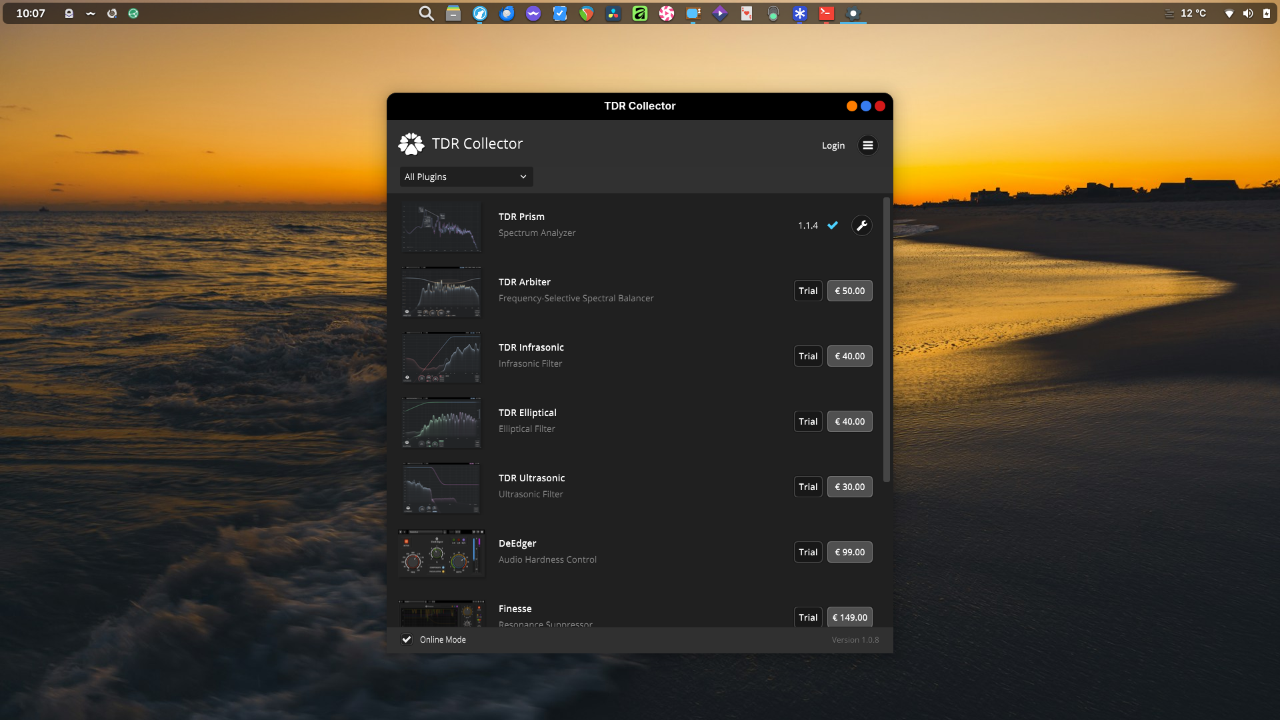The image size is (1280, 720).
Task: Open the blue television app in the dock
Action: [x=693, y=13]
